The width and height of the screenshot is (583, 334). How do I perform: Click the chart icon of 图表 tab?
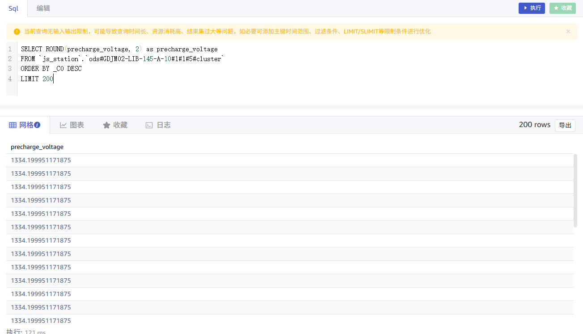[63, 125]
